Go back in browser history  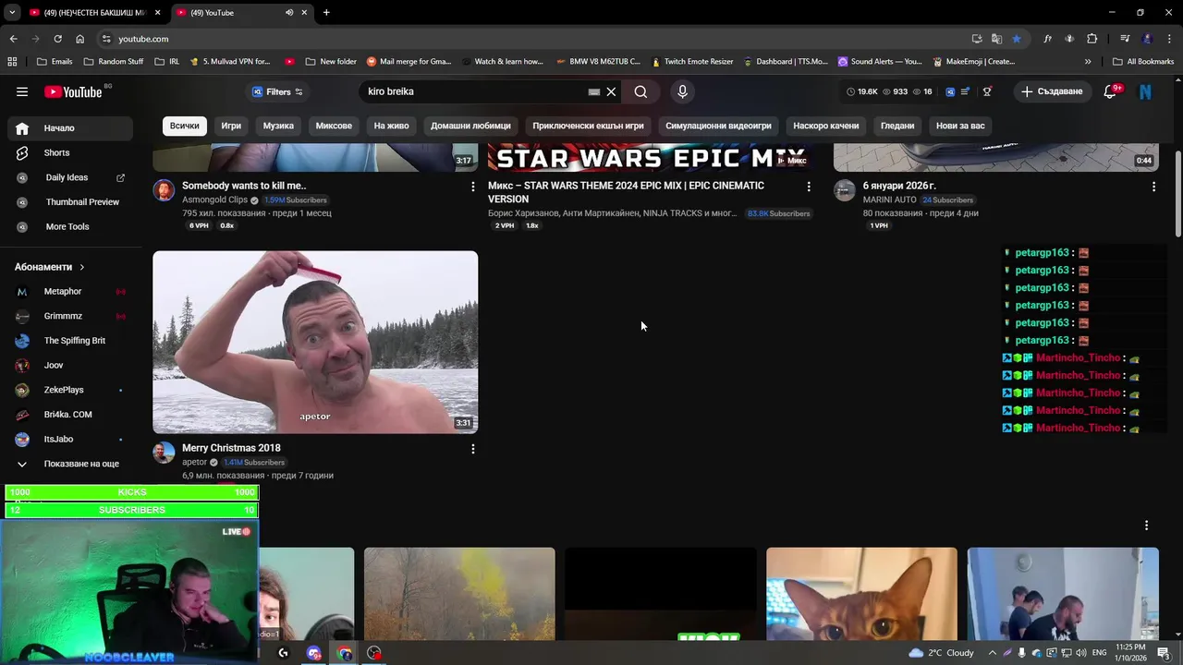point(13,39)
